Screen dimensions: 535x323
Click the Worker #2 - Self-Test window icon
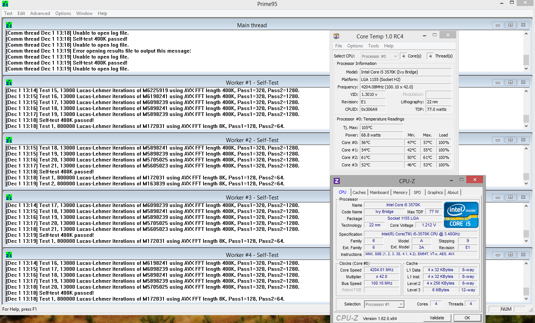coord(9,140)
